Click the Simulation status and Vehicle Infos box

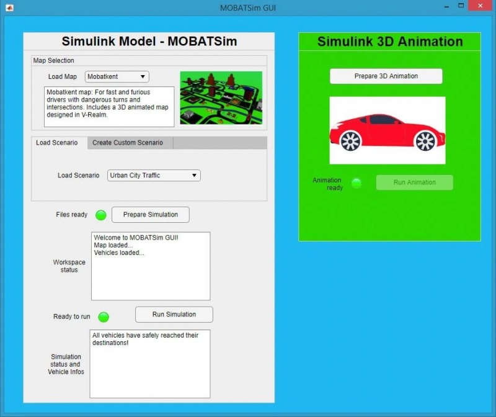tap(149, 364)
